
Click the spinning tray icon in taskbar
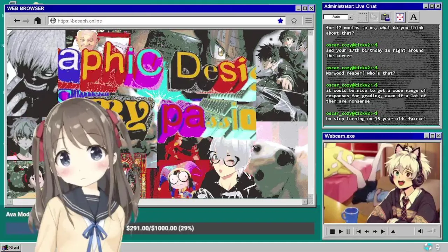click(428, 247)
